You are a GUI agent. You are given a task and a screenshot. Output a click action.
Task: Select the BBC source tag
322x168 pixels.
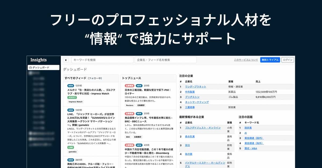point(128,137)
